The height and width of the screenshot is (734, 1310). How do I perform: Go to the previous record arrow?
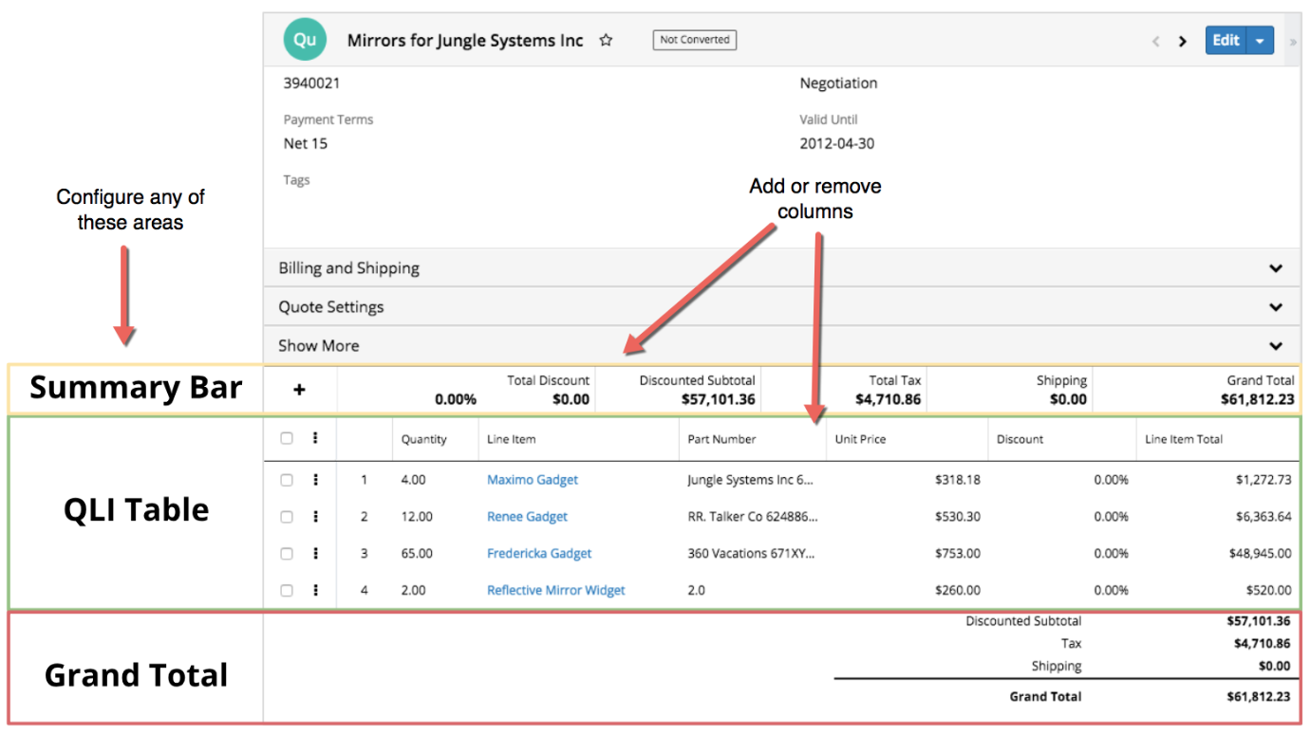1155,41
